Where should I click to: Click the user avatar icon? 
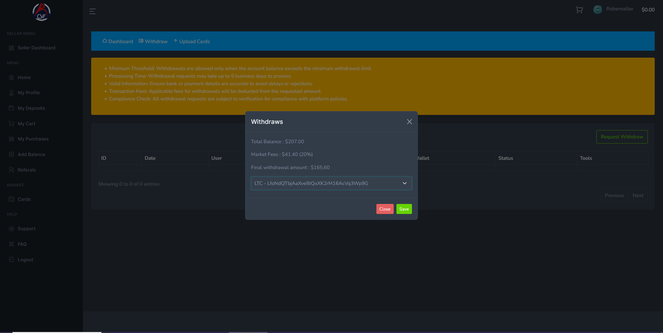598,10
